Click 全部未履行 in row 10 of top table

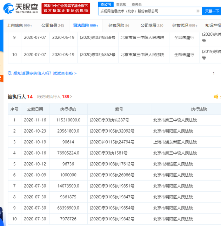pos(184,55)
